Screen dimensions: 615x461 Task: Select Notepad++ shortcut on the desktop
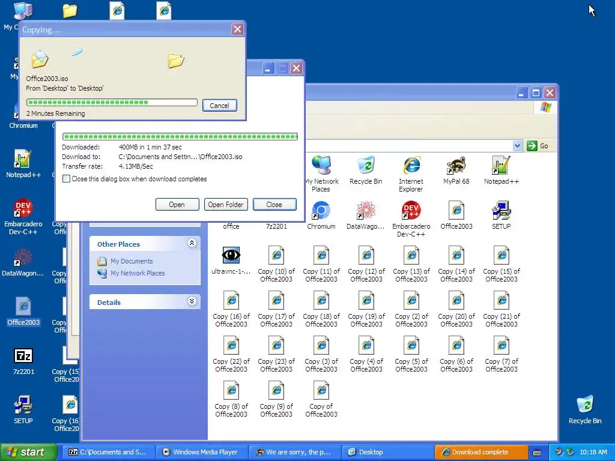click(23, 164)
